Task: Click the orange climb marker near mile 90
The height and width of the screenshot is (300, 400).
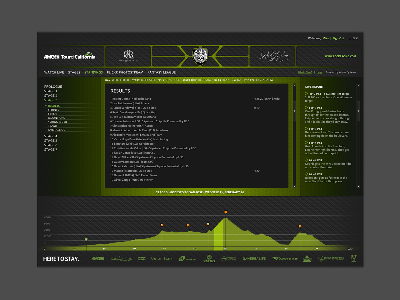Action: point(300,226)
